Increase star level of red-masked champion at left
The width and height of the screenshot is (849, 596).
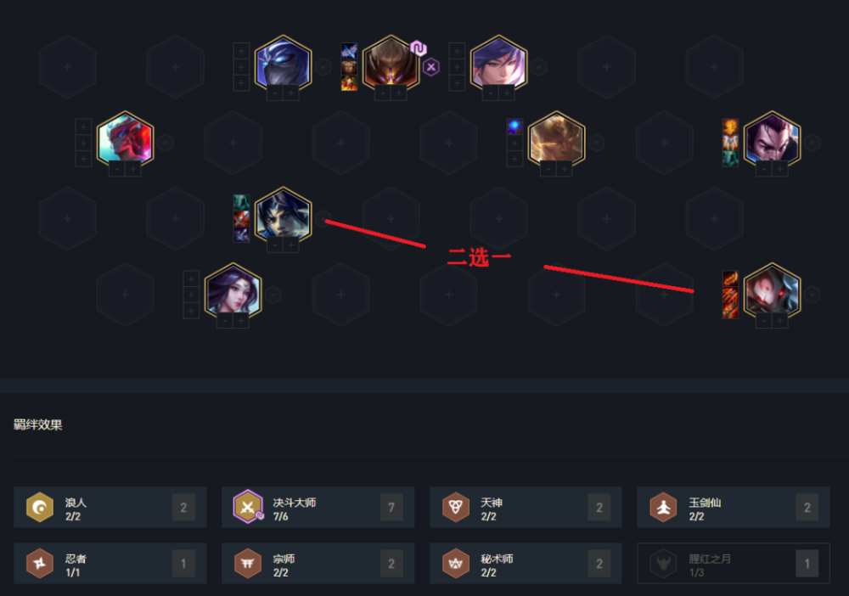[x=133, y=169]
